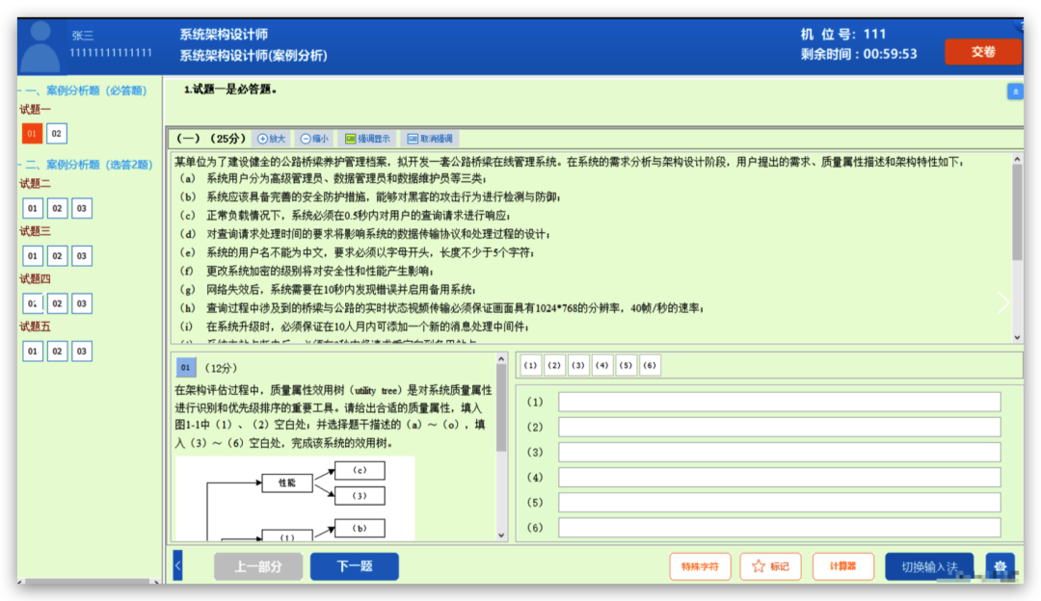Open 试题五 question 01
Image resolution: width=1041 pixels, height=601 pixels.
(32, 351)
